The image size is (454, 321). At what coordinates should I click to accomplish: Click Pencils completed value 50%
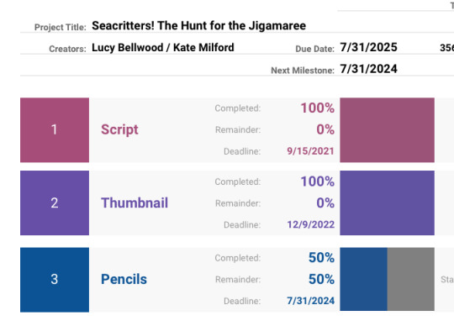(x=321, y=258)
